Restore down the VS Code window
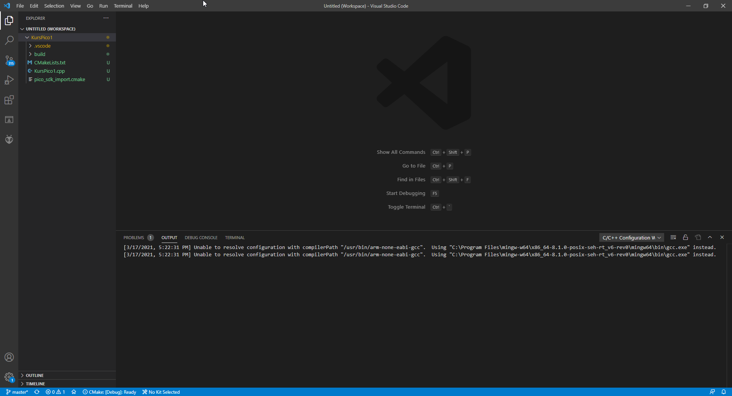This screenshot has width=732, height=396. [x=706, y=6]
